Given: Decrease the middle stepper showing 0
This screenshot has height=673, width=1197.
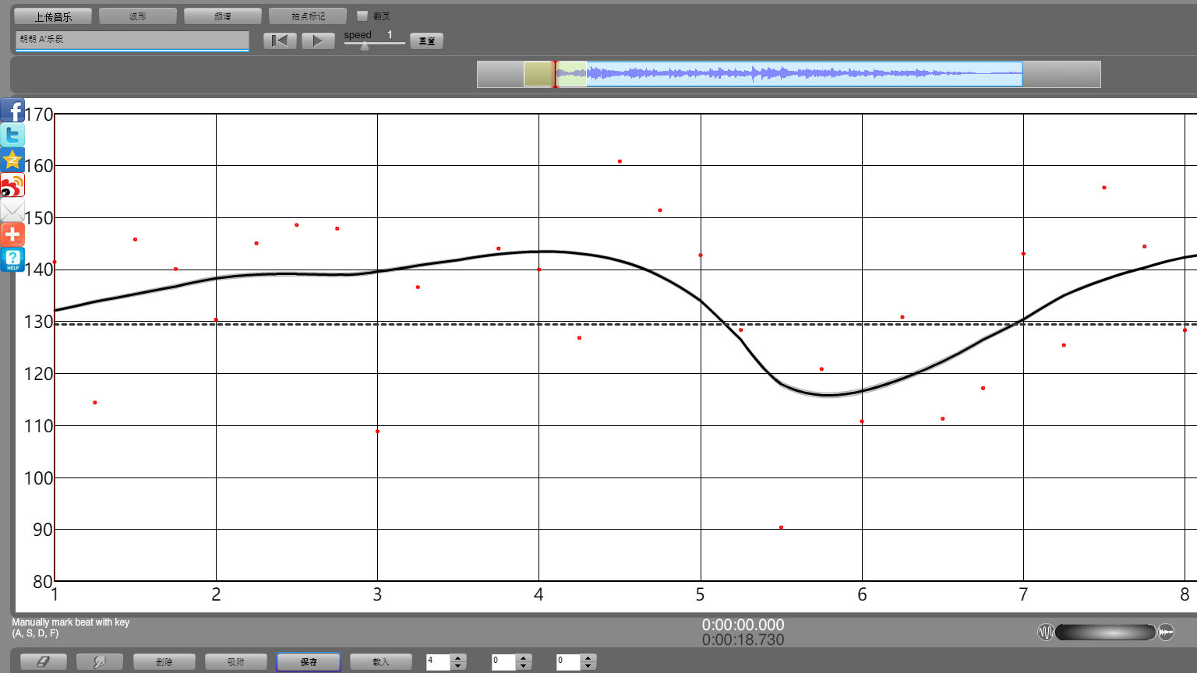Looking at the screenshot, I should [x=524, y=666].
